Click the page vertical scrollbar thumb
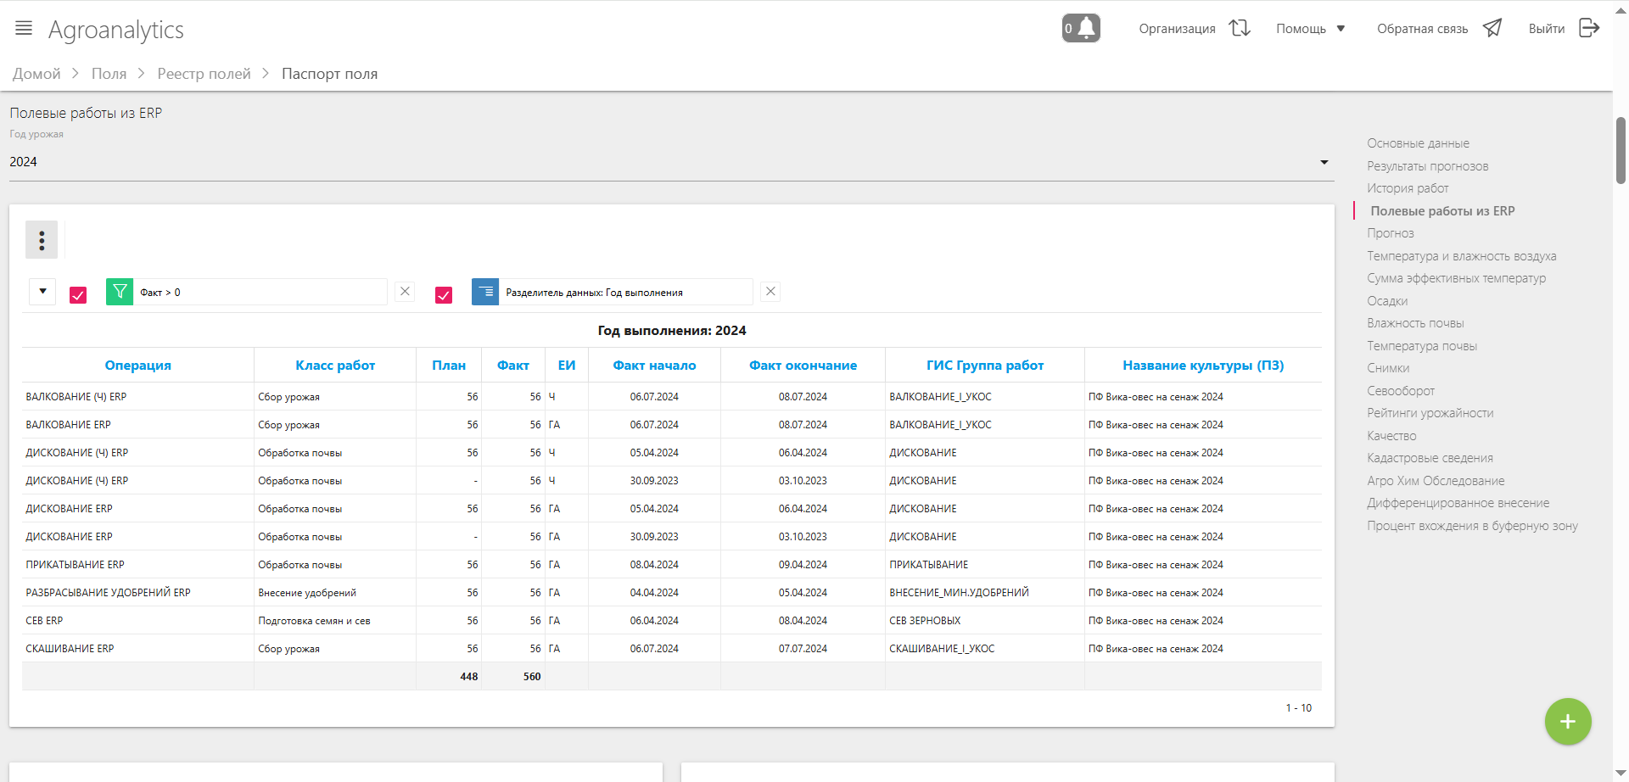This screenshot has width=1629, height=782. click(x=1621, y=150)
